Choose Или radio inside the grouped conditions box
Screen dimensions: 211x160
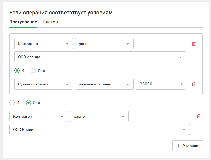[x=33, y=70]
